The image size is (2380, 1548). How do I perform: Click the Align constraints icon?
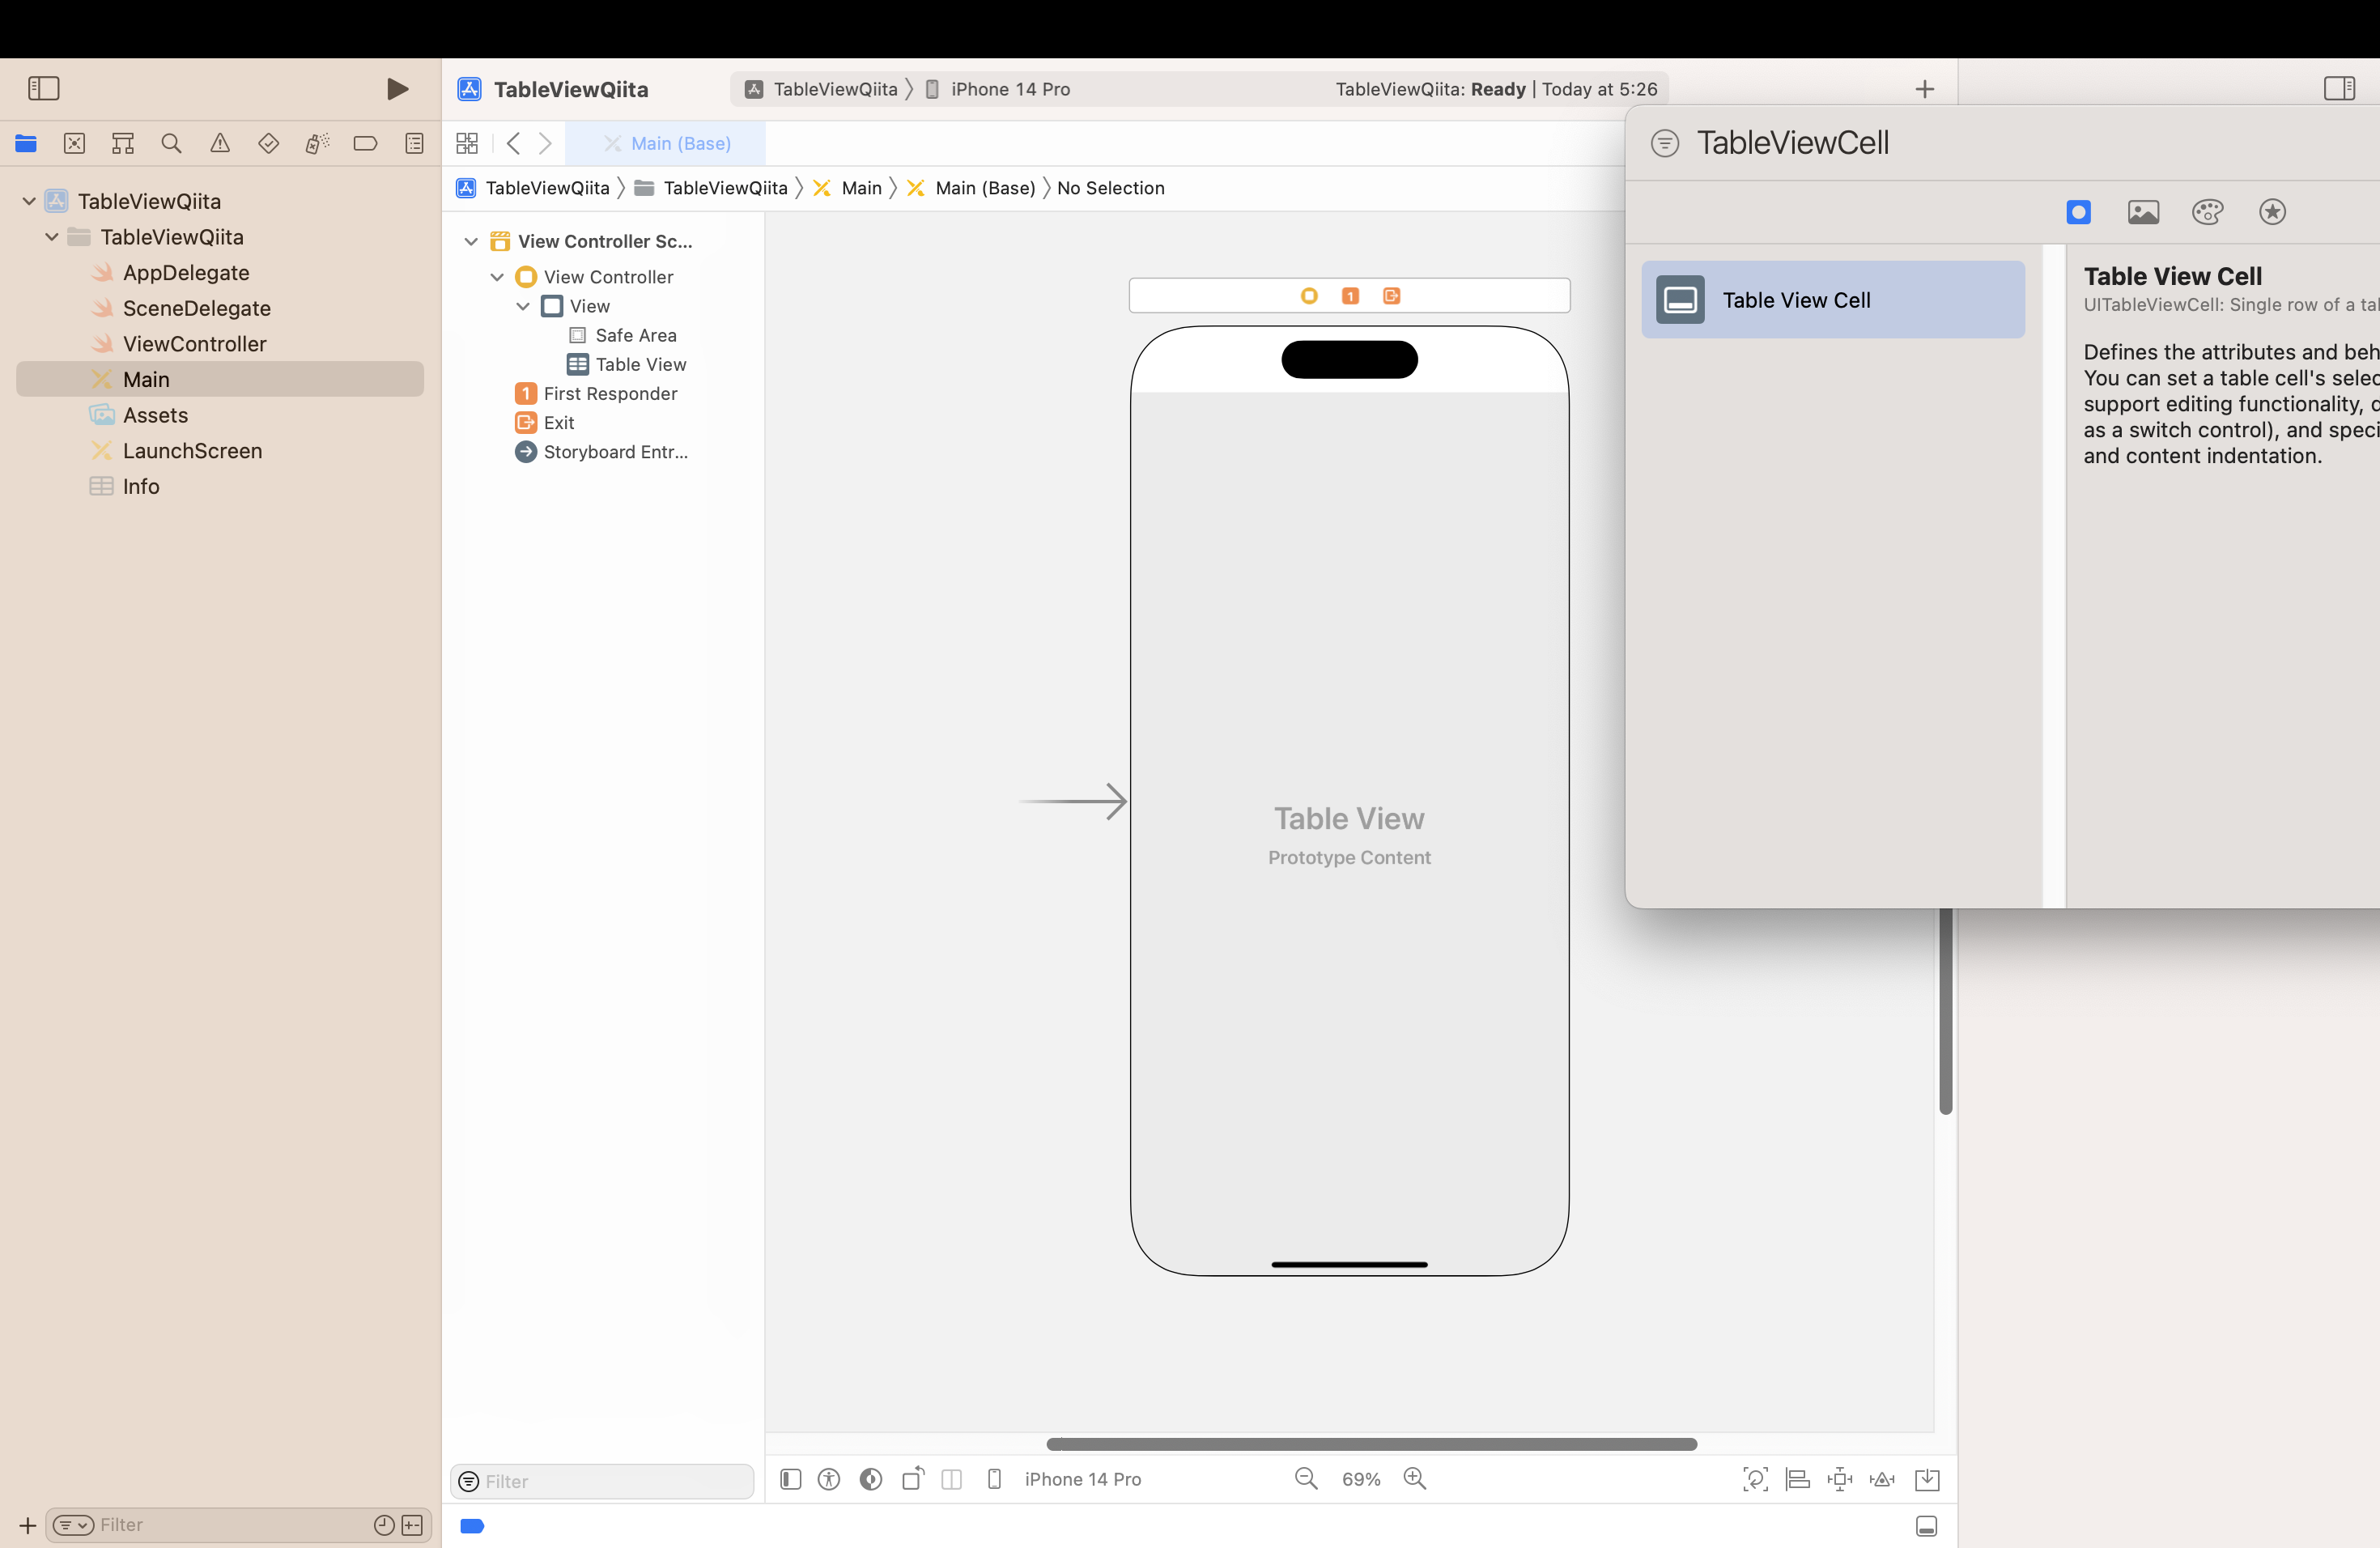pyautogui.click(x=1797, y=1479)
